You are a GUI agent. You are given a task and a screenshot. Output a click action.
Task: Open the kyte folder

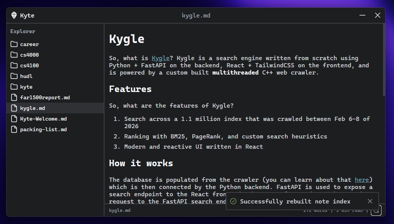(x=55, y=87)
